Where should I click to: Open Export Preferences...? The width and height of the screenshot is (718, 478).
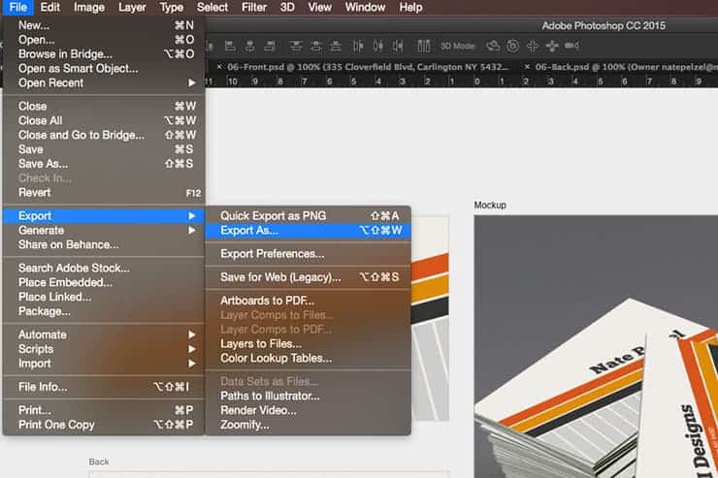click(x=309, y=254)
